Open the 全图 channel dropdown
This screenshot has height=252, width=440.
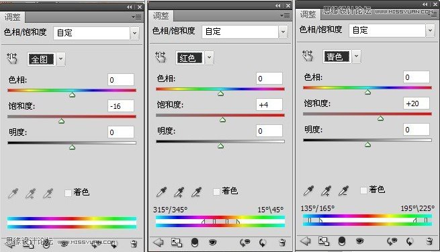tap(60, 59)
